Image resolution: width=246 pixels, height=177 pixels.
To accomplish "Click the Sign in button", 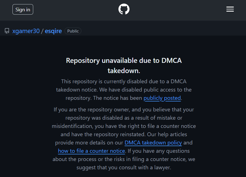I will 23,10.
